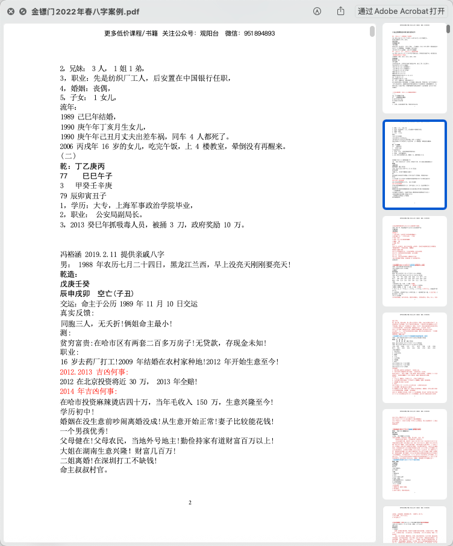
Task: Open the Markup tool icon
Action: pos(317,11)
